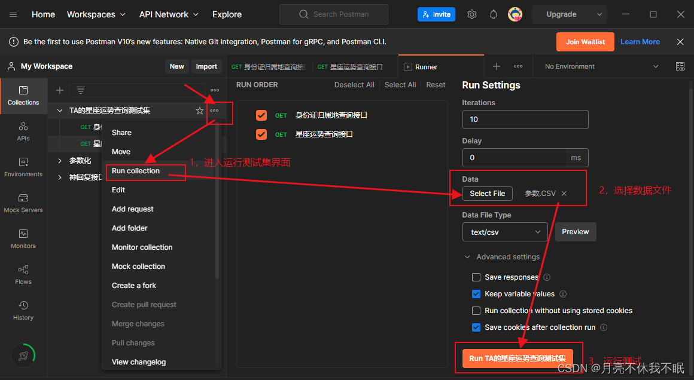Open Collections in the sidebar

point(23,96)
